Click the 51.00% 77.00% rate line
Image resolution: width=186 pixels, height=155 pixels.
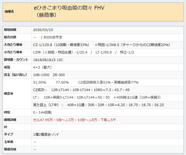[x=86, y=82]
